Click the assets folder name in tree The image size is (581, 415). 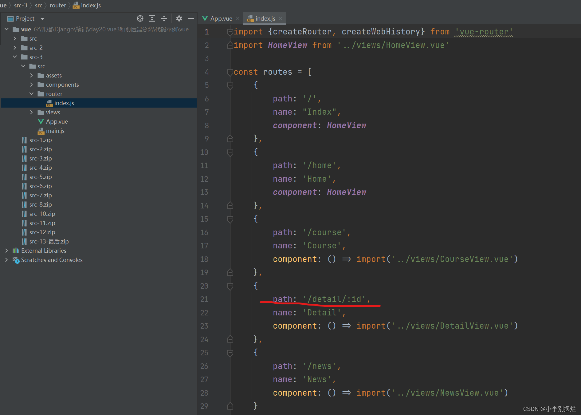(x=54, y=75)
